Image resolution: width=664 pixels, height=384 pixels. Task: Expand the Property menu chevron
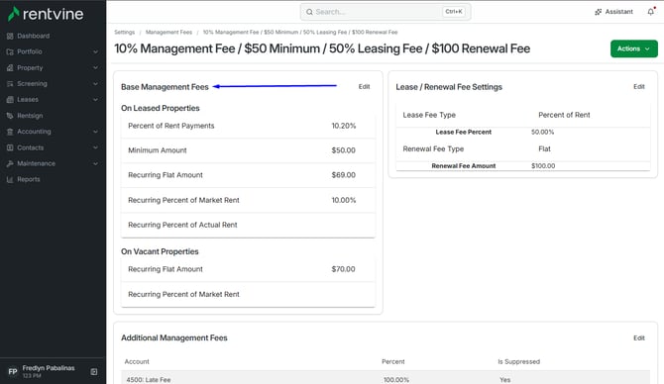point(95,67)
